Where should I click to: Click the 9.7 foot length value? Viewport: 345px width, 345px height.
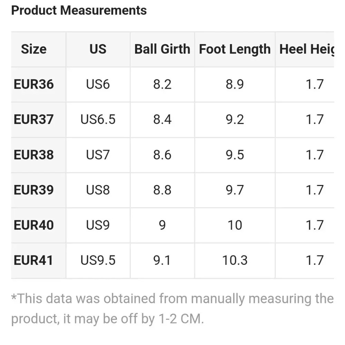[235, 190]
